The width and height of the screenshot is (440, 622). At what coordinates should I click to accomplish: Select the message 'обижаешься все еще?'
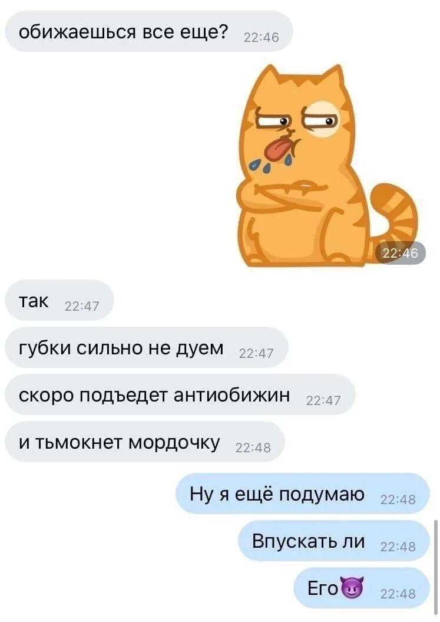coord(148,31)
